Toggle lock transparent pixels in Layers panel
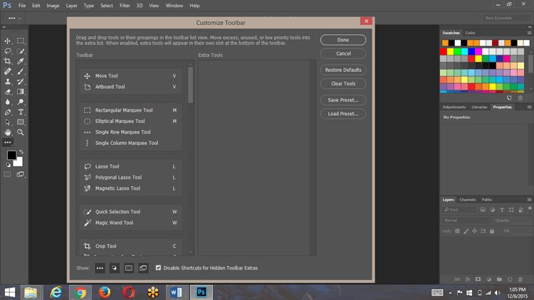 pyautogui.click(x=457, y=231)
